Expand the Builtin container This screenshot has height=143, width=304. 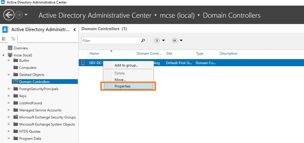click(9, 61)
